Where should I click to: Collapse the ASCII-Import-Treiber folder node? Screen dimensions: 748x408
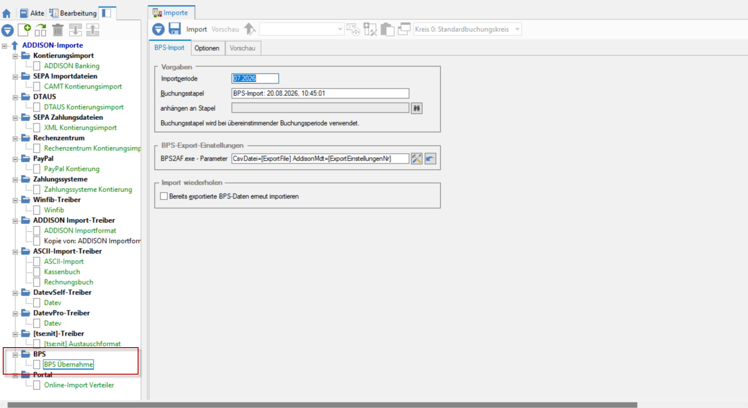coord(15,252)
